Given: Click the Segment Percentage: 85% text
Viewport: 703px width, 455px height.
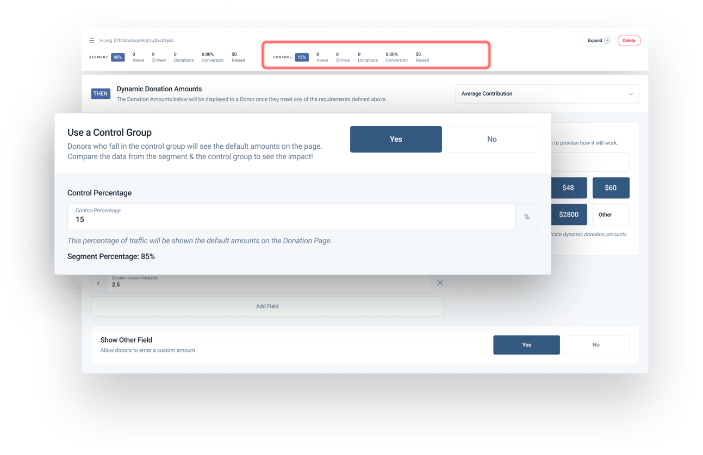Looking at the screenshot, I should pyautogui.click(x=111, y=256).
